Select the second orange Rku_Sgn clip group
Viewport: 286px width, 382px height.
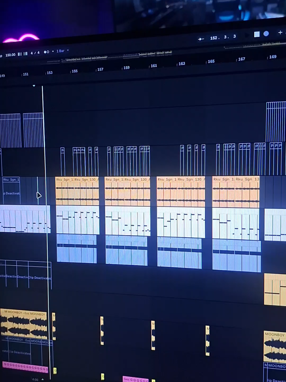tap(127, 192)
